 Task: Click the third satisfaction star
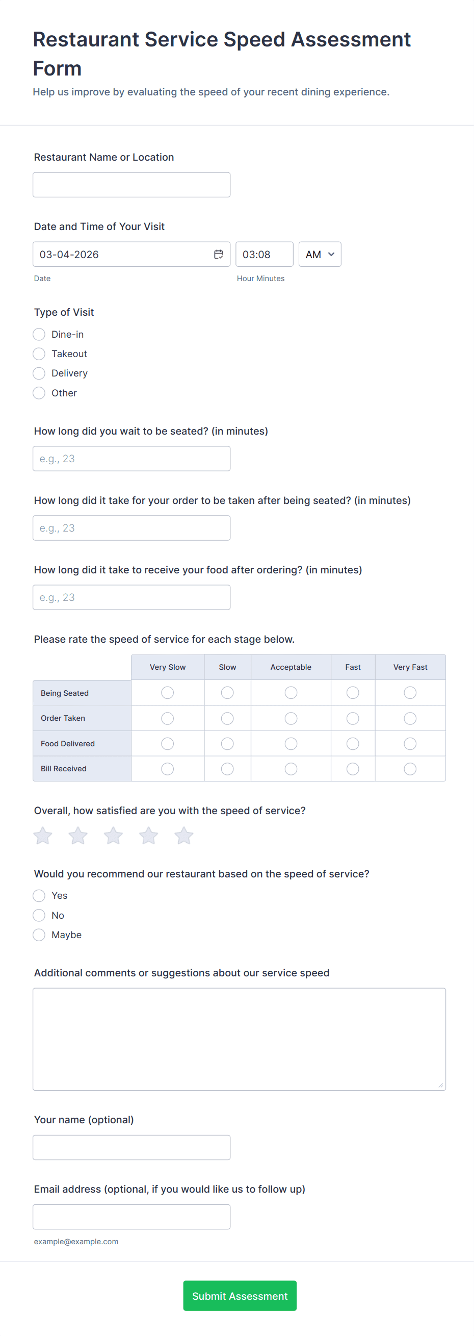(114, 836)
